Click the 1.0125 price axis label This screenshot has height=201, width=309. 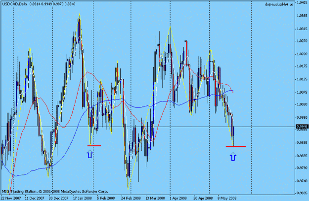pyautogui.click(x=302, y=79)
